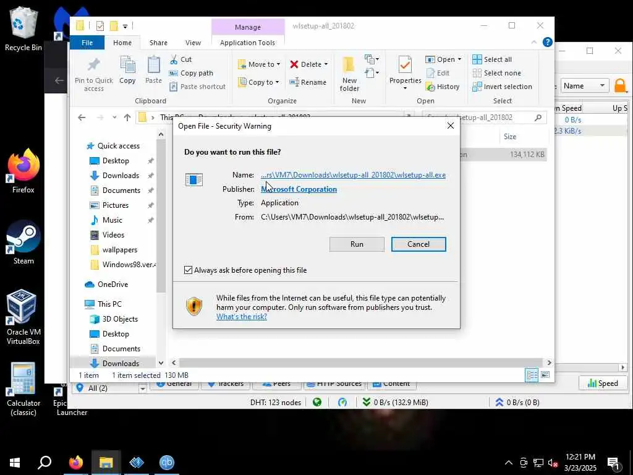Image resolution: width=633 pixels, height=475 pixels.
Task: Open the Properties ribbon button
Action: point(405,73)
